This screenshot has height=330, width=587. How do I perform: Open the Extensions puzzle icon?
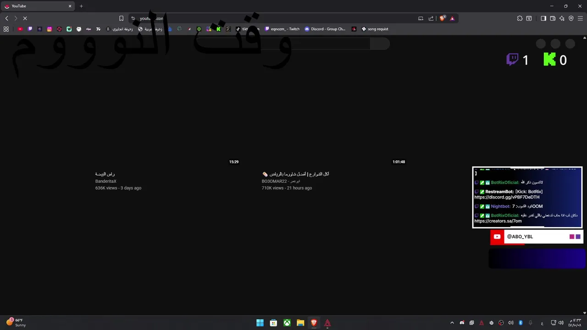coord(520,18)
